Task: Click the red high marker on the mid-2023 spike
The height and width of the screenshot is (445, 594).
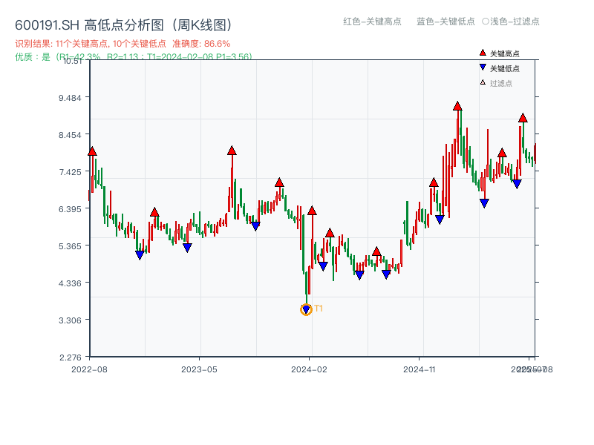Action: (x=231, y=150)
